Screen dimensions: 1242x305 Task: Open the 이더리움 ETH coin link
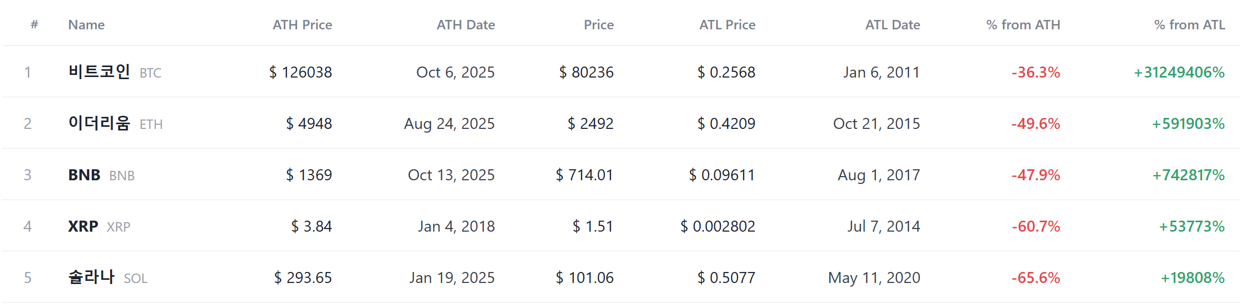point(115,123)
